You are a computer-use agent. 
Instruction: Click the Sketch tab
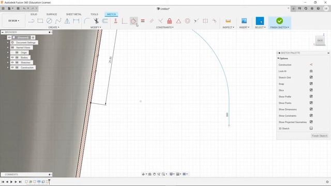tap(111, 14)
